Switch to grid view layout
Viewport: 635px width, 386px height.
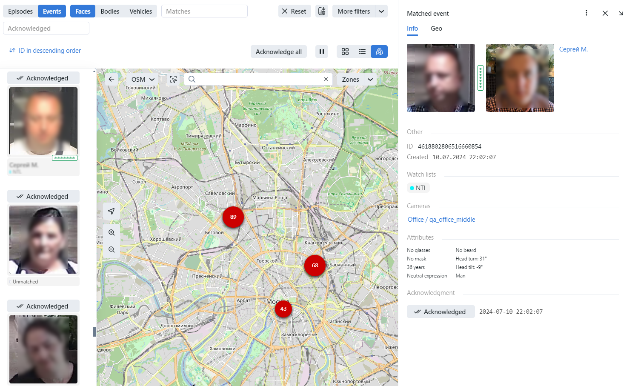(x=345, y=51)
